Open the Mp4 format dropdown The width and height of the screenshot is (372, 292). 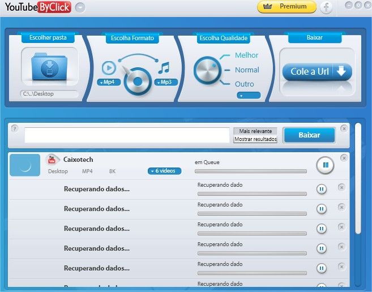(x=109, y=82)
